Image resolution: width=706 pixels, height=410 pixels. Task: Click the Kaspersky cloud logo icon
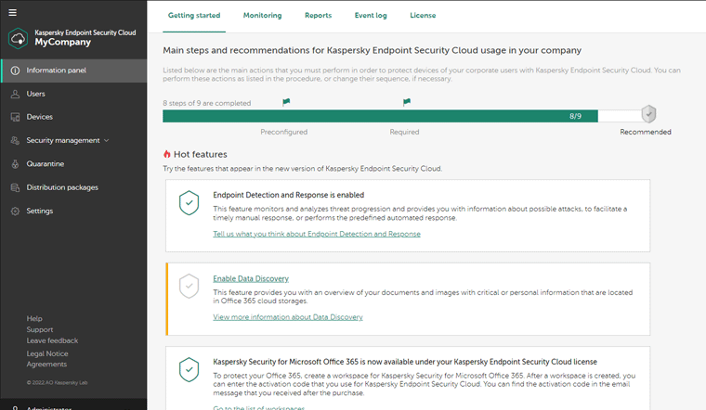(18, 38)
